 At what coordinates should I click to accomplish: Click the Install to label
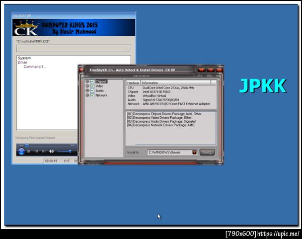(x=133, y=152)
